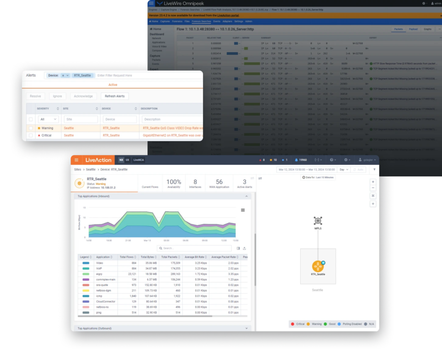Click the alert filter request input
442x351 pixels.
[148, 75]
